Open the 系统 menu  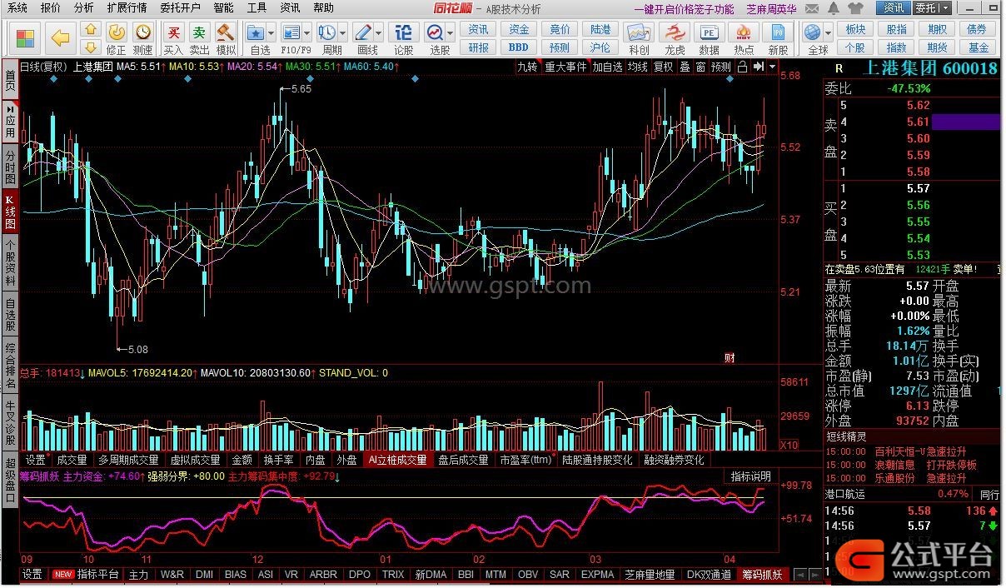[17, 7]
